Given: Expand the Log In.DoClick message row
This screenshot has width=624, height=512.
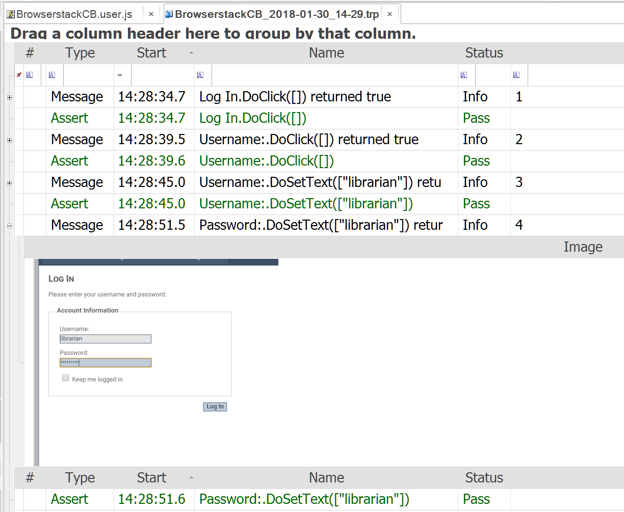Looking at the screenshot, I should click(x=9, y=97).
